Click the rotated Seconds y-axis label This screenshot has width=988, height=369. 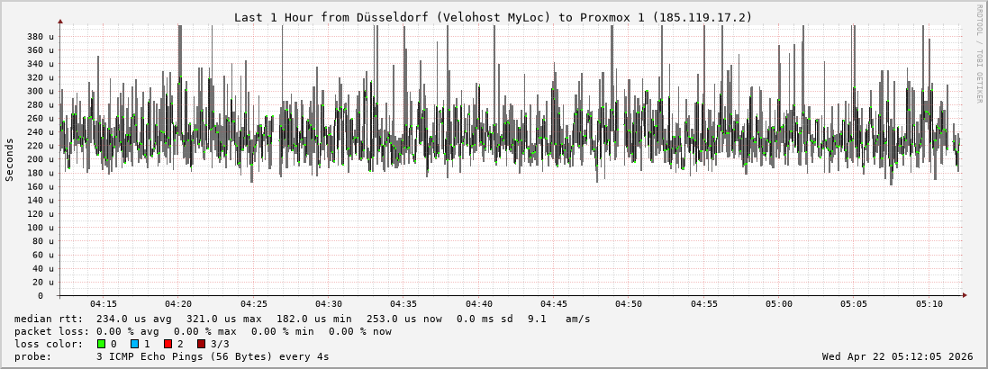pyautogui.click(x=10, y=159)
